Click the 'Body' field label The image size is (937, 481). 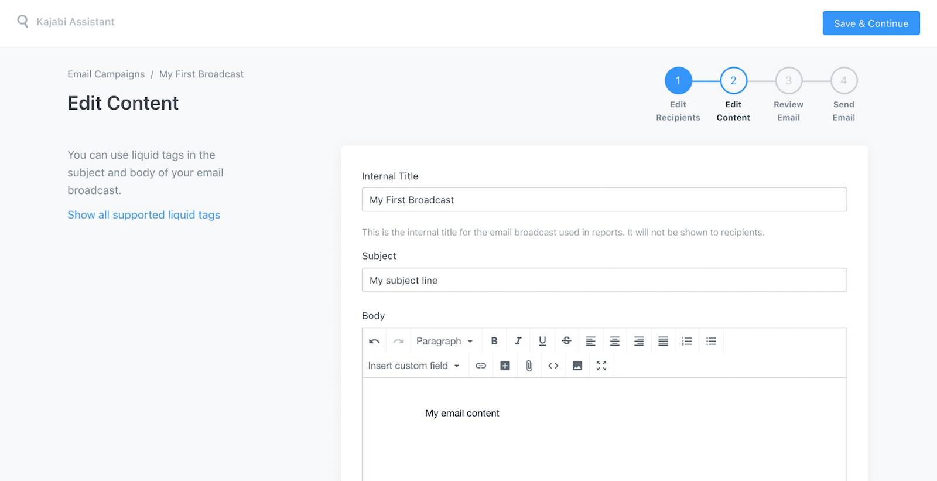tap(373, 316)
